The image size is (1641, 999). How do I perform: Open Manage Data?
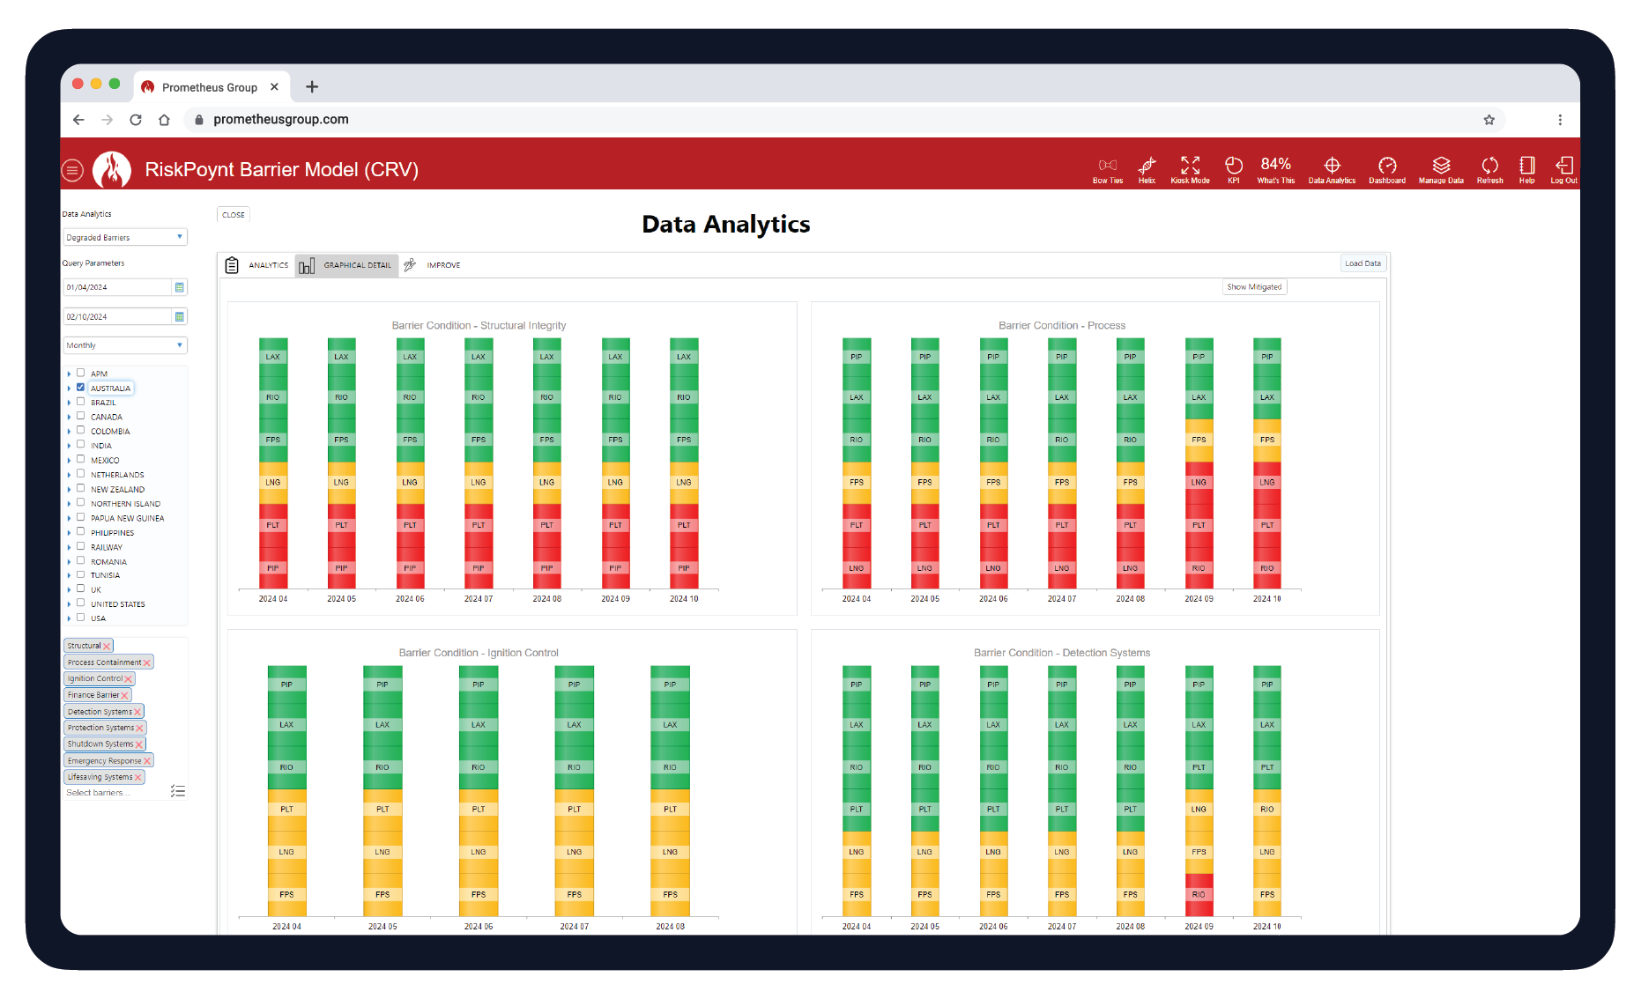coord(1442,168)
